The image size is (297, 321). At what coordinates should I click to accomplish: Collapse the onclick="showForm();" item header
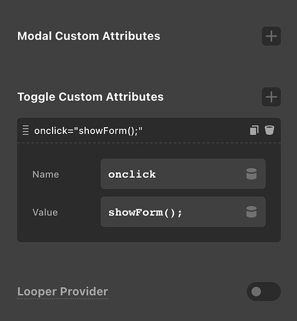tap(149, 130)
